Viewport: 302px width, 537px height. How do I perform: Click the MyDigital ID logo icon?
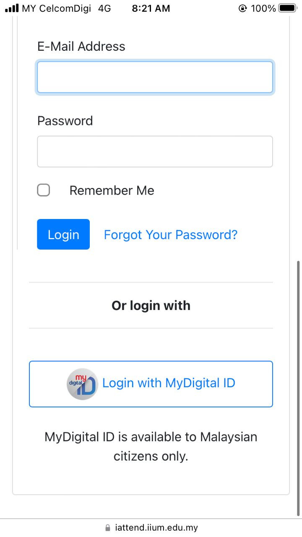click(82, 383)
